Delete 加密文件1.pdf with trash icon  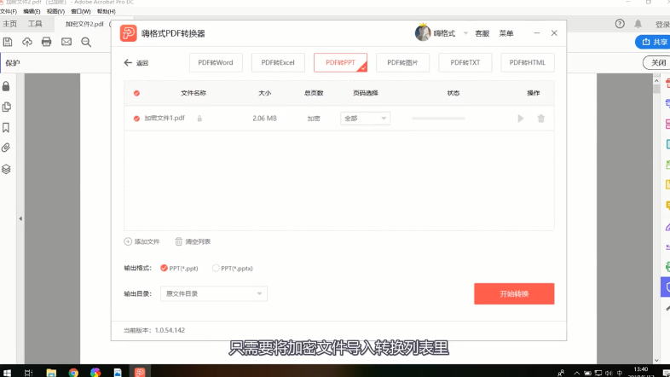click(541, 119)
